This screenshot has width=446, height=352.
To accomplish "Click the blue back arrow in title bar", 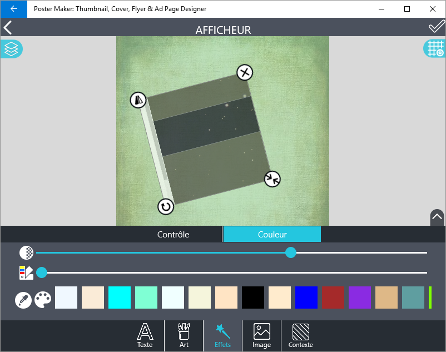I will (14, 9).
